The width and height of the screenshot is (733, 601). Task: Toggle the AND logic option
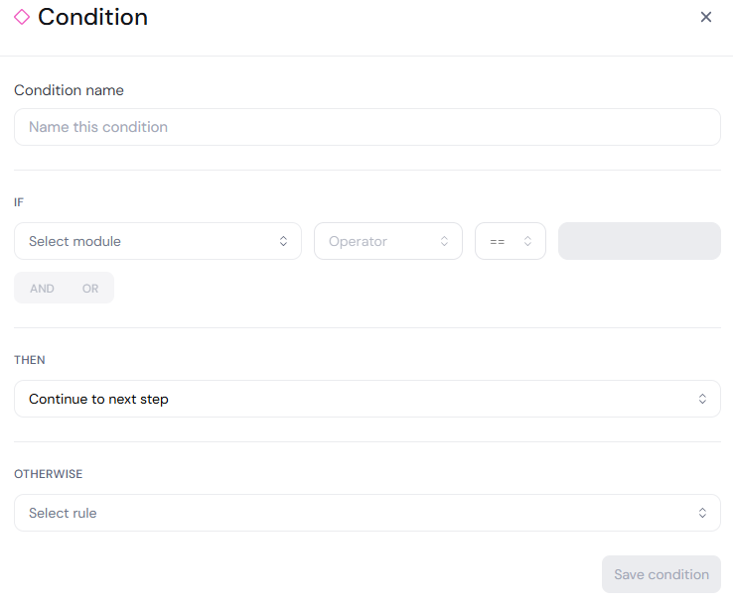point(42,289)
